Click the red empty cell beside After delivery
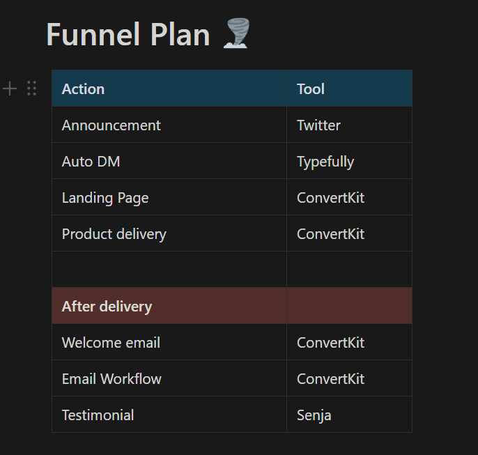The image size is (478, 455). (349, 306)
